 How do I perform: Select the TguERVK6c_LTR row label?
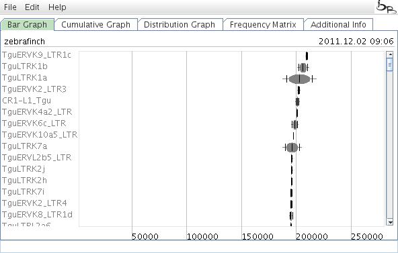34,123
